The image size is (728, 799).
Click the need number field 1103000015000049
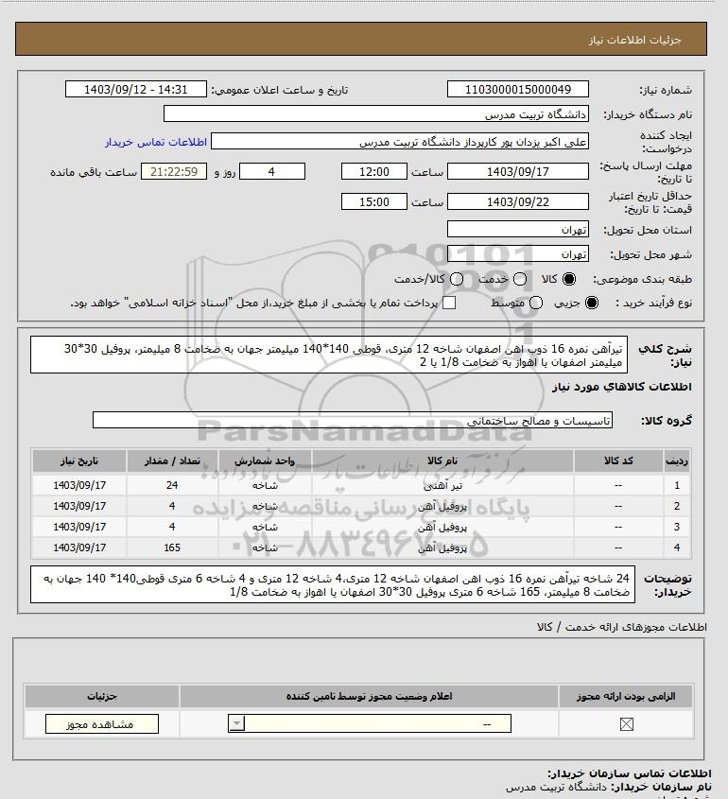click(x=517, y=89)
